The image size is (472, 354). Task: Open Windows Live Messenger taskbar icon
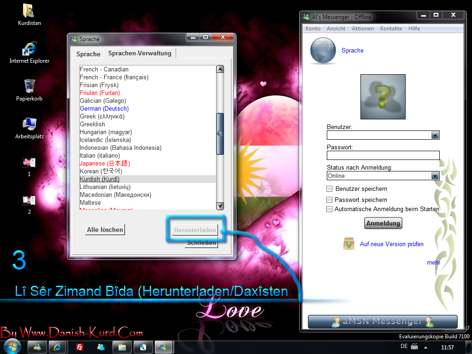(101, 347)
